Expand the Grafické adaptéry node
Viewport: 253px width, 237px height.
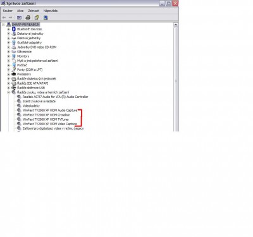pos(9,42)
